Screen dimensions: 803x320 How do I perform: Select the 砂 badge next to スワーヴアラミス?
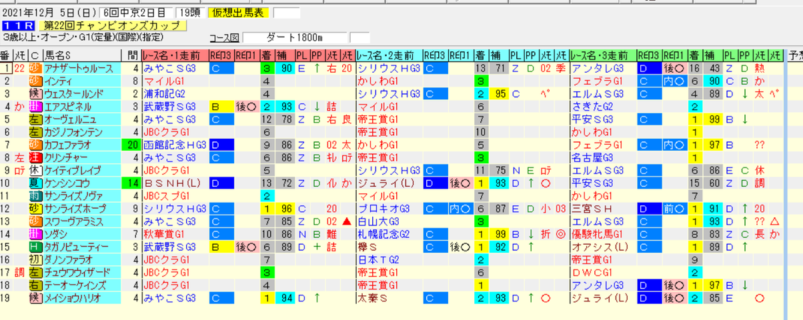point(35,221)
